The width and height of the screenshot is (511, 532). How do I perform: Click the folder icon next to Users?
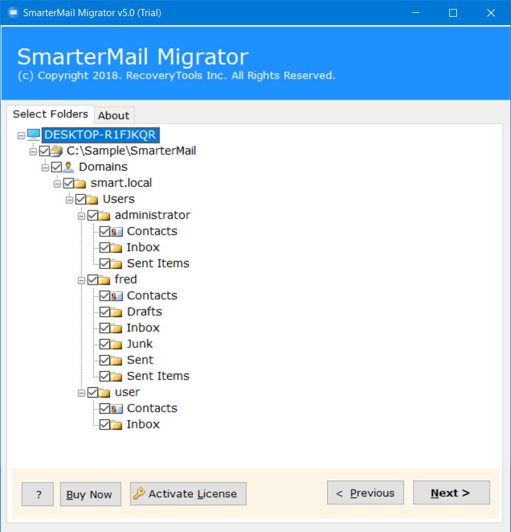coord(92,199)
